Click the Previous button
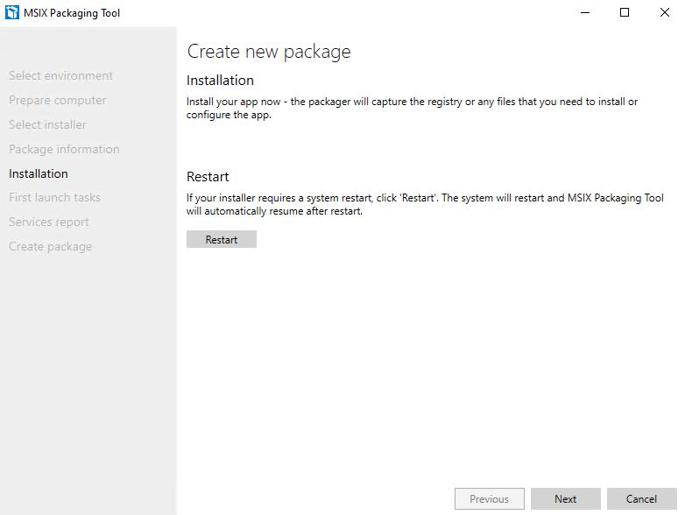This screenshot has width=685, height=515. click(x=490, y=499)
